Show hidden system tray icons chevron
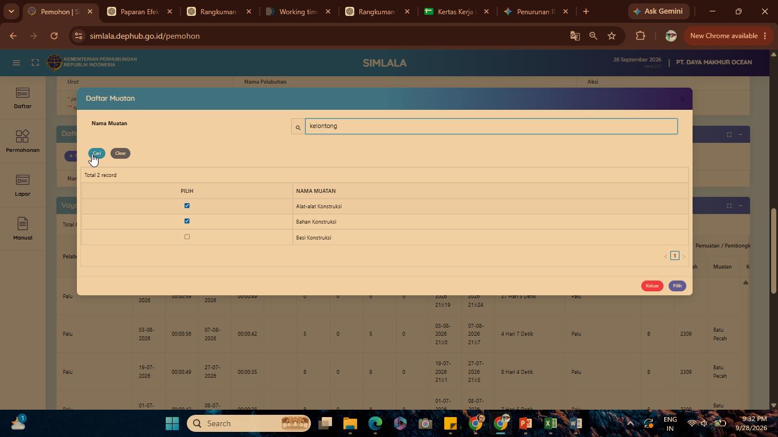This screenshot has height=437, width=778. point(630,423)
